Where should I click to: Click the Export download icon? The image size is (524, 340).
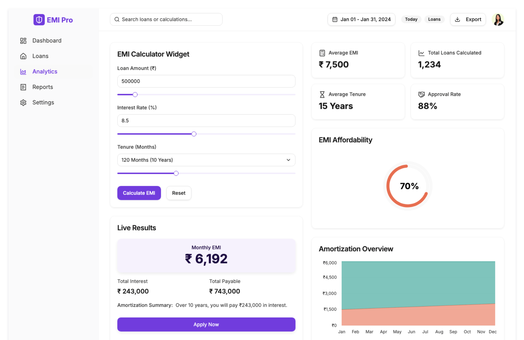tap(458, 19)
